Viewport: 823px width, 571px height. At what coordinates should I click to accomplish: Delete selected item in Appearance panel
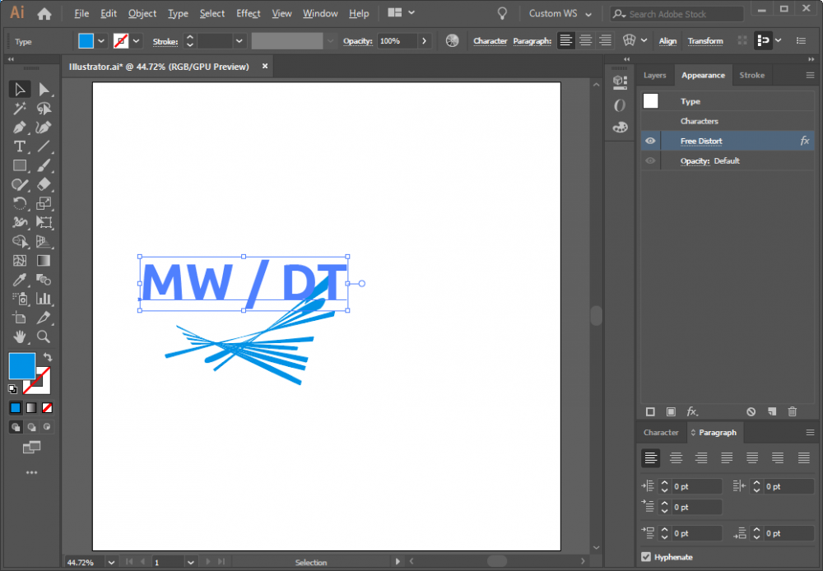click(x=792, y=411)
